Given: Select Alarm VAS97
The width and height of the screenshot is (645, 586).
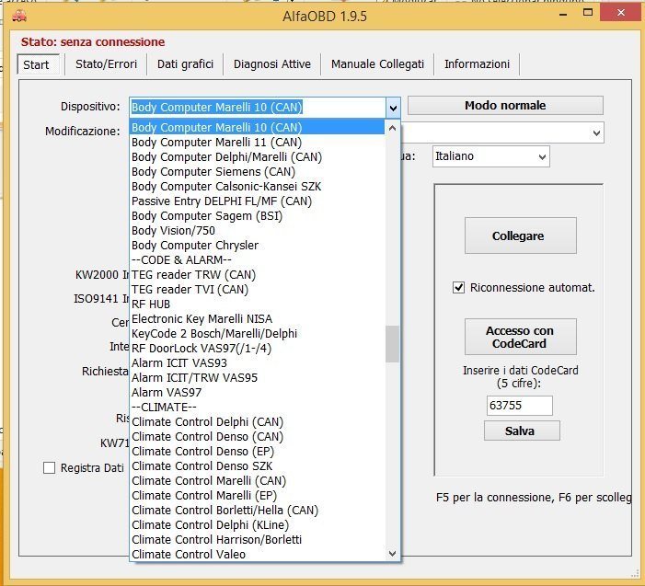Looking at the screenshot, I should [257, 393].
